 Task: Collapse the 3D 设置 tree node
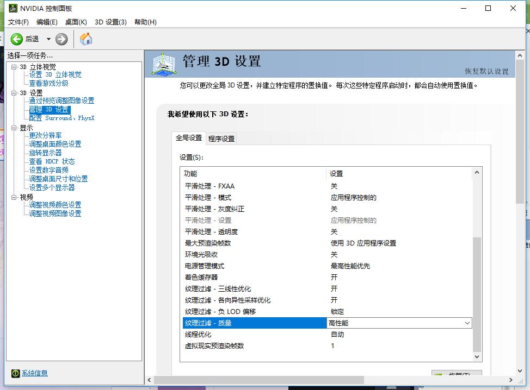[x=14, y=93]
